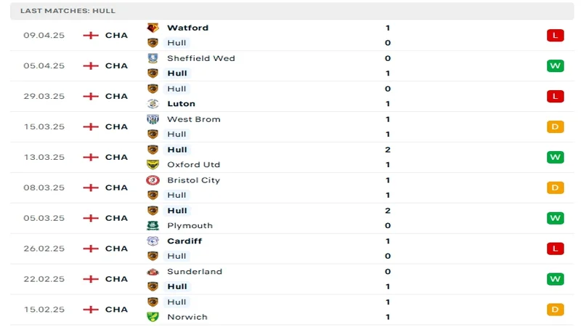This screenshot has width=581, height=327.
Task: Click the Oxford Utd club crest
Action: point(153,165)
